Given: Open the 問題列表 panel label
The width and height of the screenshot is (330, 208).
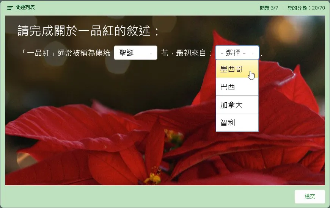Looking at the screenshot, I should point(25,8).
